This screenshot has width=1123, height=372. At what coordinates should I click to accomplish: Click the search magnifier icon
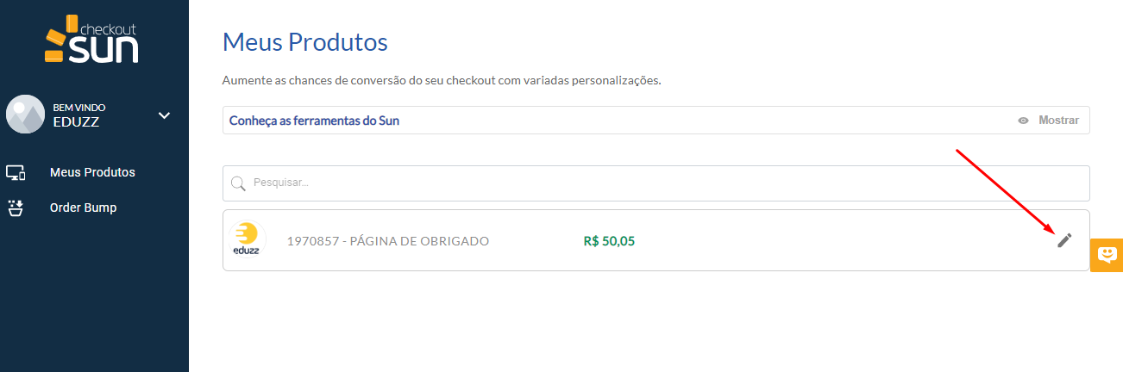[238, 183]
